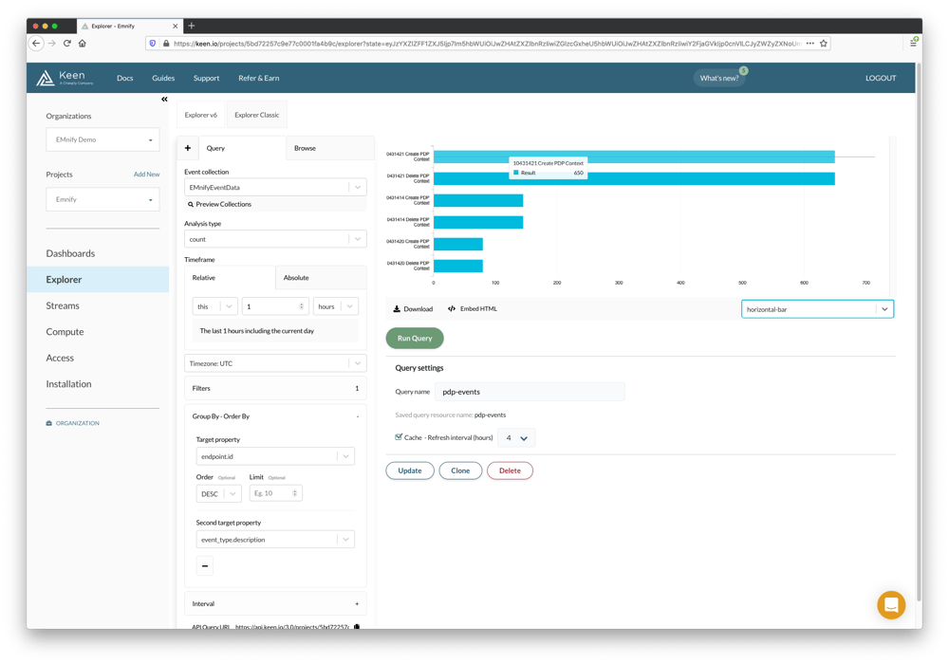Click the browser back arrow
The width and height of the screenshot is (949, 664).
coord(36,44)
